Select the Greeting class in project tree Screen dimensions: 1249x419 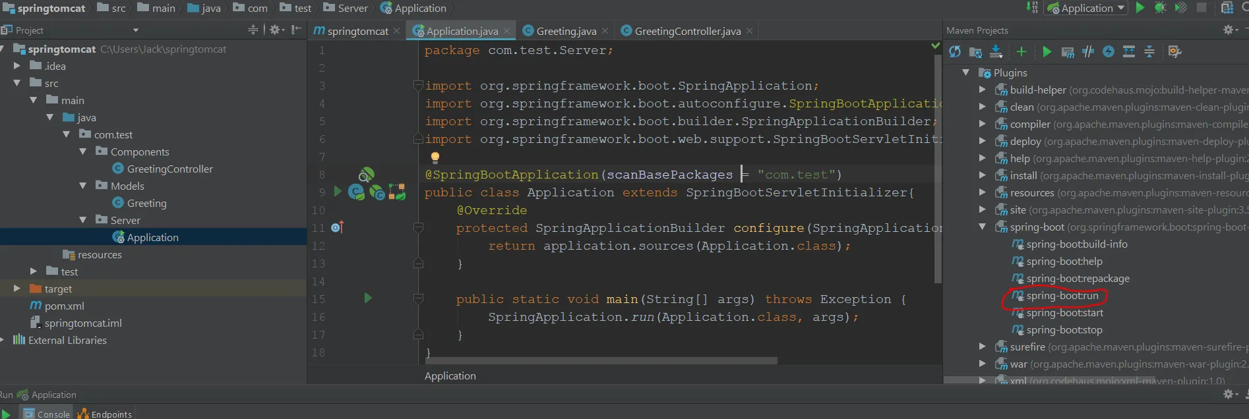139,203
